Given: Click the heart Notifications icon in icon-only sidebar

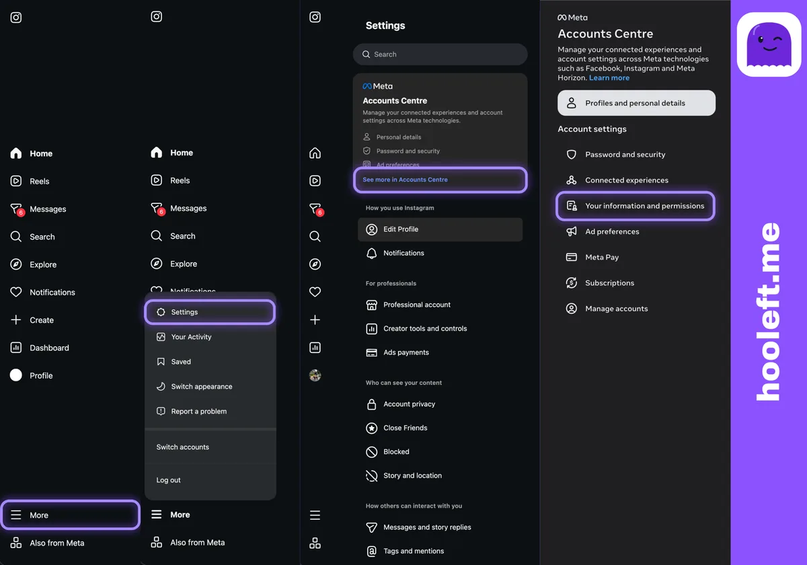Looking at the screenshot, I should (x=315, y=292).
